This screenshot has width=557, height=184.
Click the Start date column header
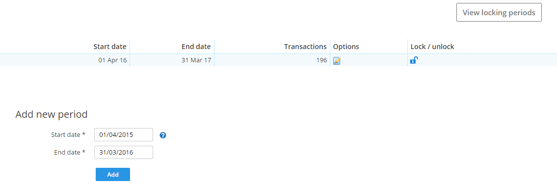click(x=110, y=47)
